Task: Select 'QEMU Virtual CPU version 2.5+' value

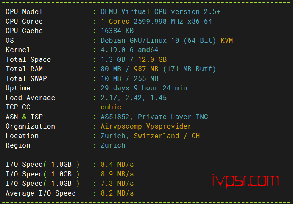Action: click(160, 12)
